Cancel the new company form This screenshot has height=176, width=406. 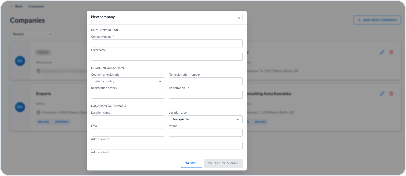191,163
